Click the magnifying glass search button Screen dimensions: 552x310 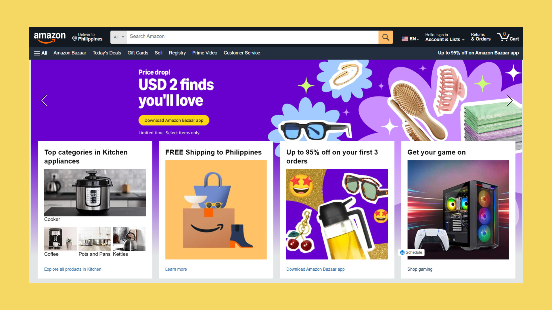click(x=386, y=37)
